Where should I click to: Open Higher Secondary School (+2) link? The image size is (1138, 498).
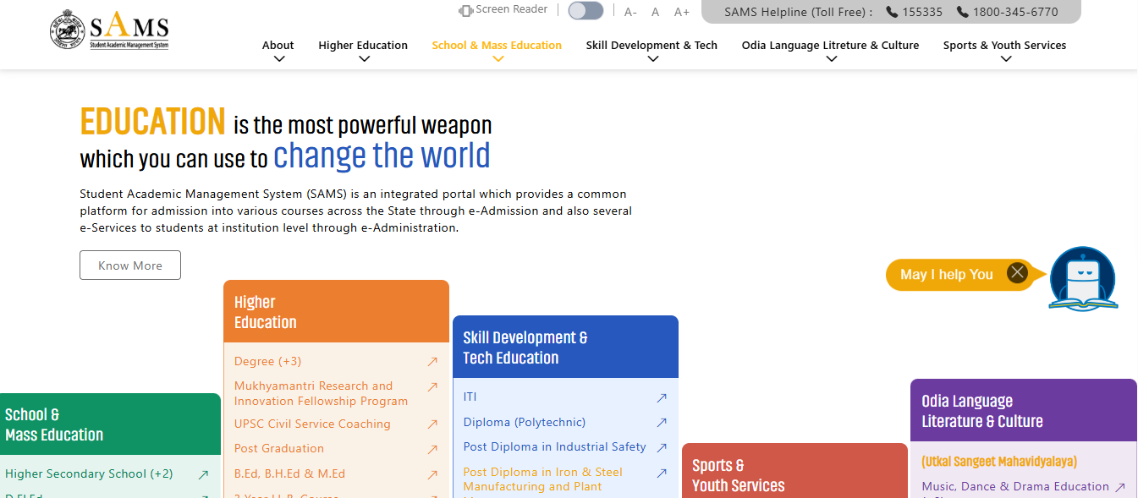coord(89,474)
